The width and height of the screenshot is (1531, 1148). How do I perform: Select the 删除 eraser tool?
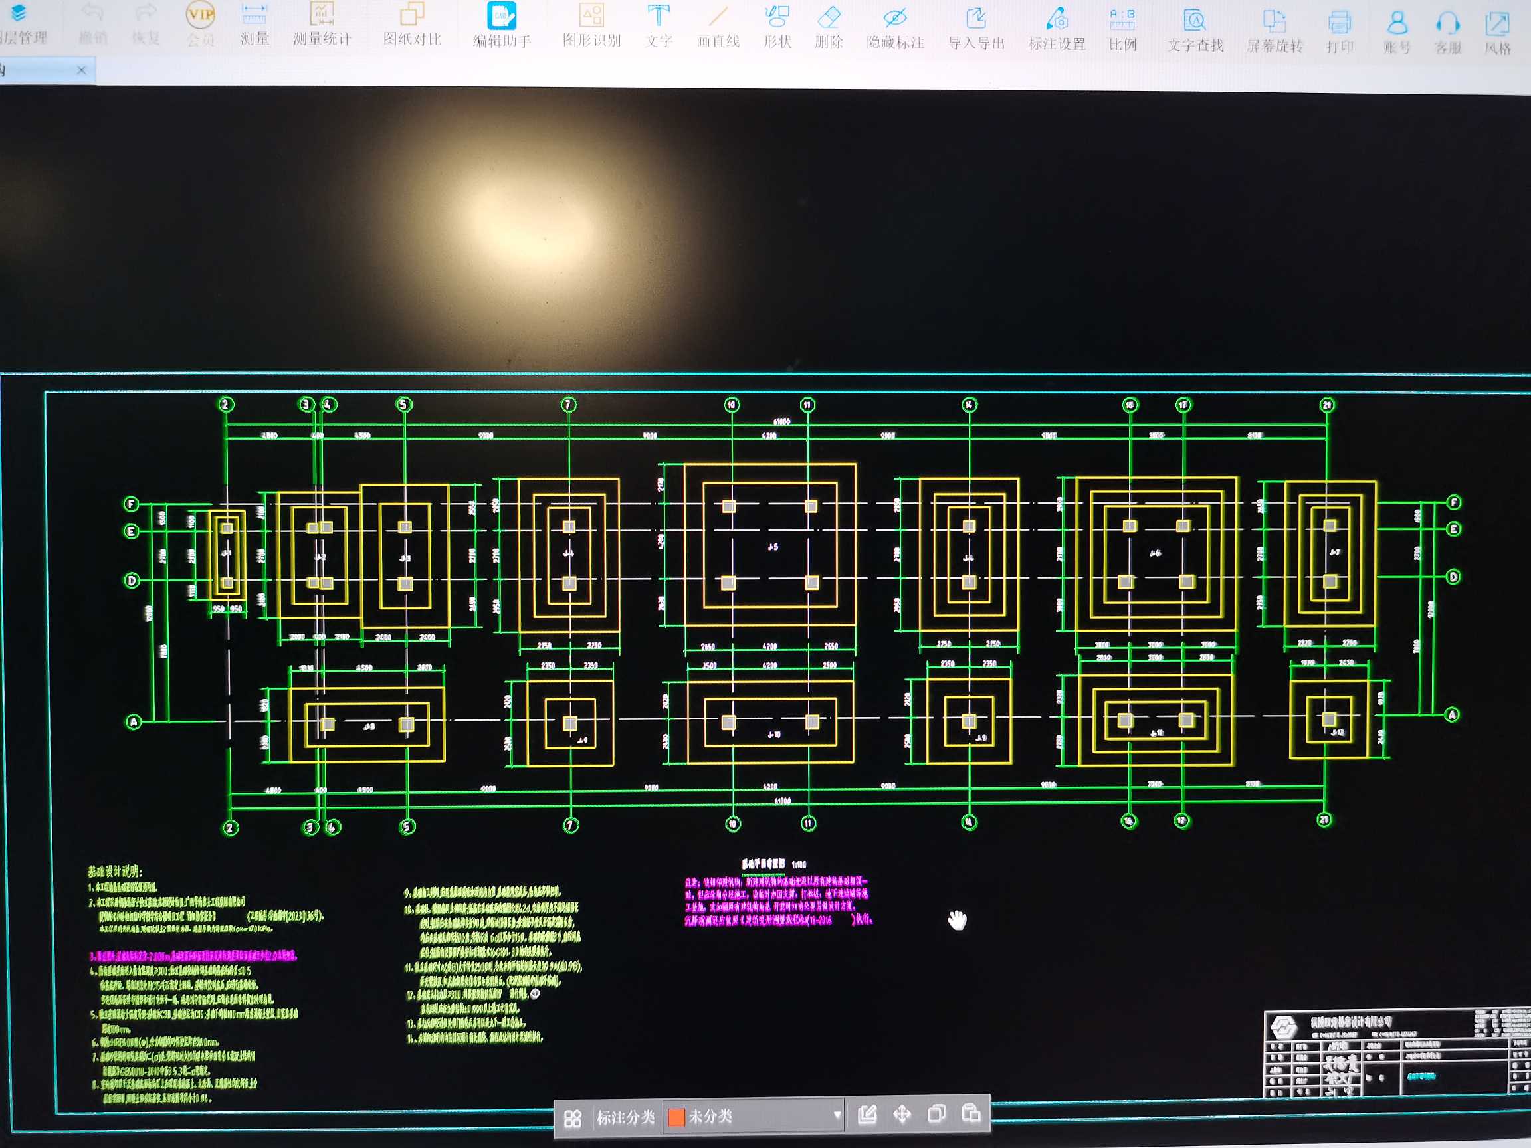(x=829, y=28)
